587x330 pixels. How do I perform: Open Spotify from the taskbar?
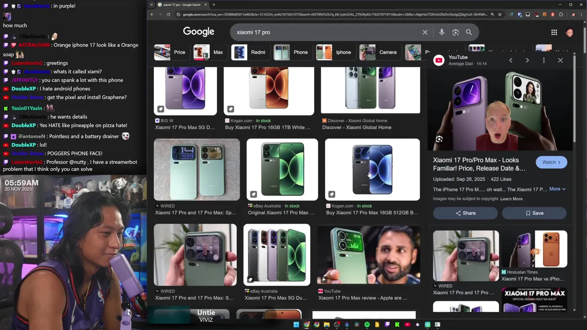pyautogui.click(x=367, y=324)
